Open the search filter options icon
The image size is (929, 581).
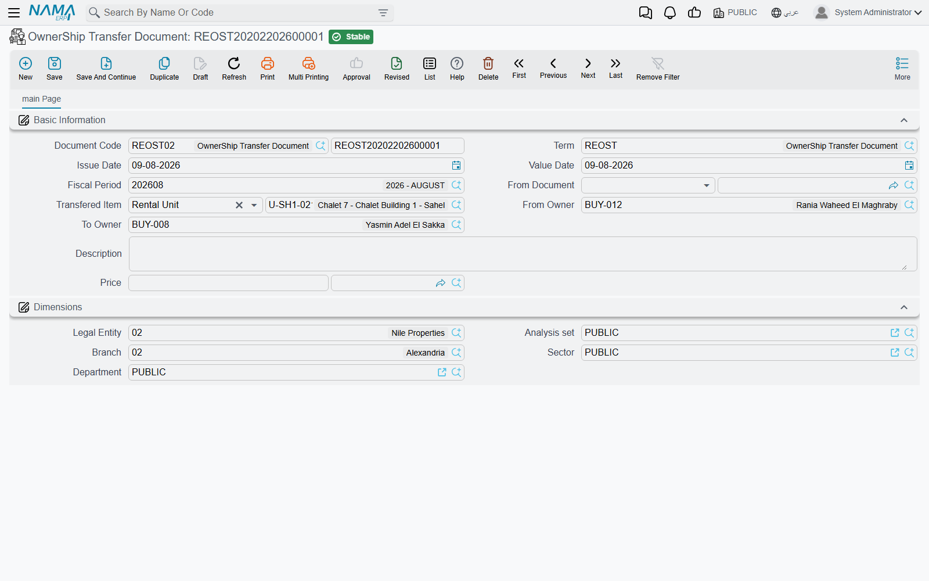click(x=383, y=13)
